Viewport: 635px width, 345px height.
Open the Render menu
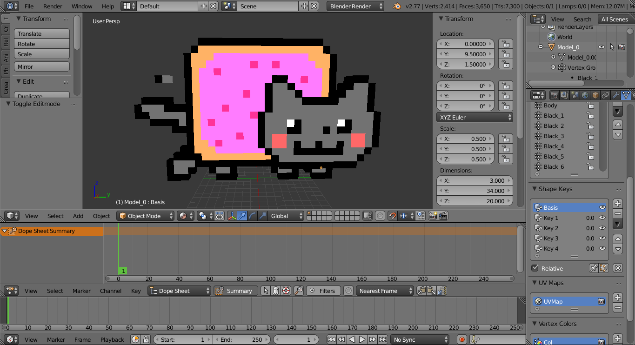pos(53,6)
